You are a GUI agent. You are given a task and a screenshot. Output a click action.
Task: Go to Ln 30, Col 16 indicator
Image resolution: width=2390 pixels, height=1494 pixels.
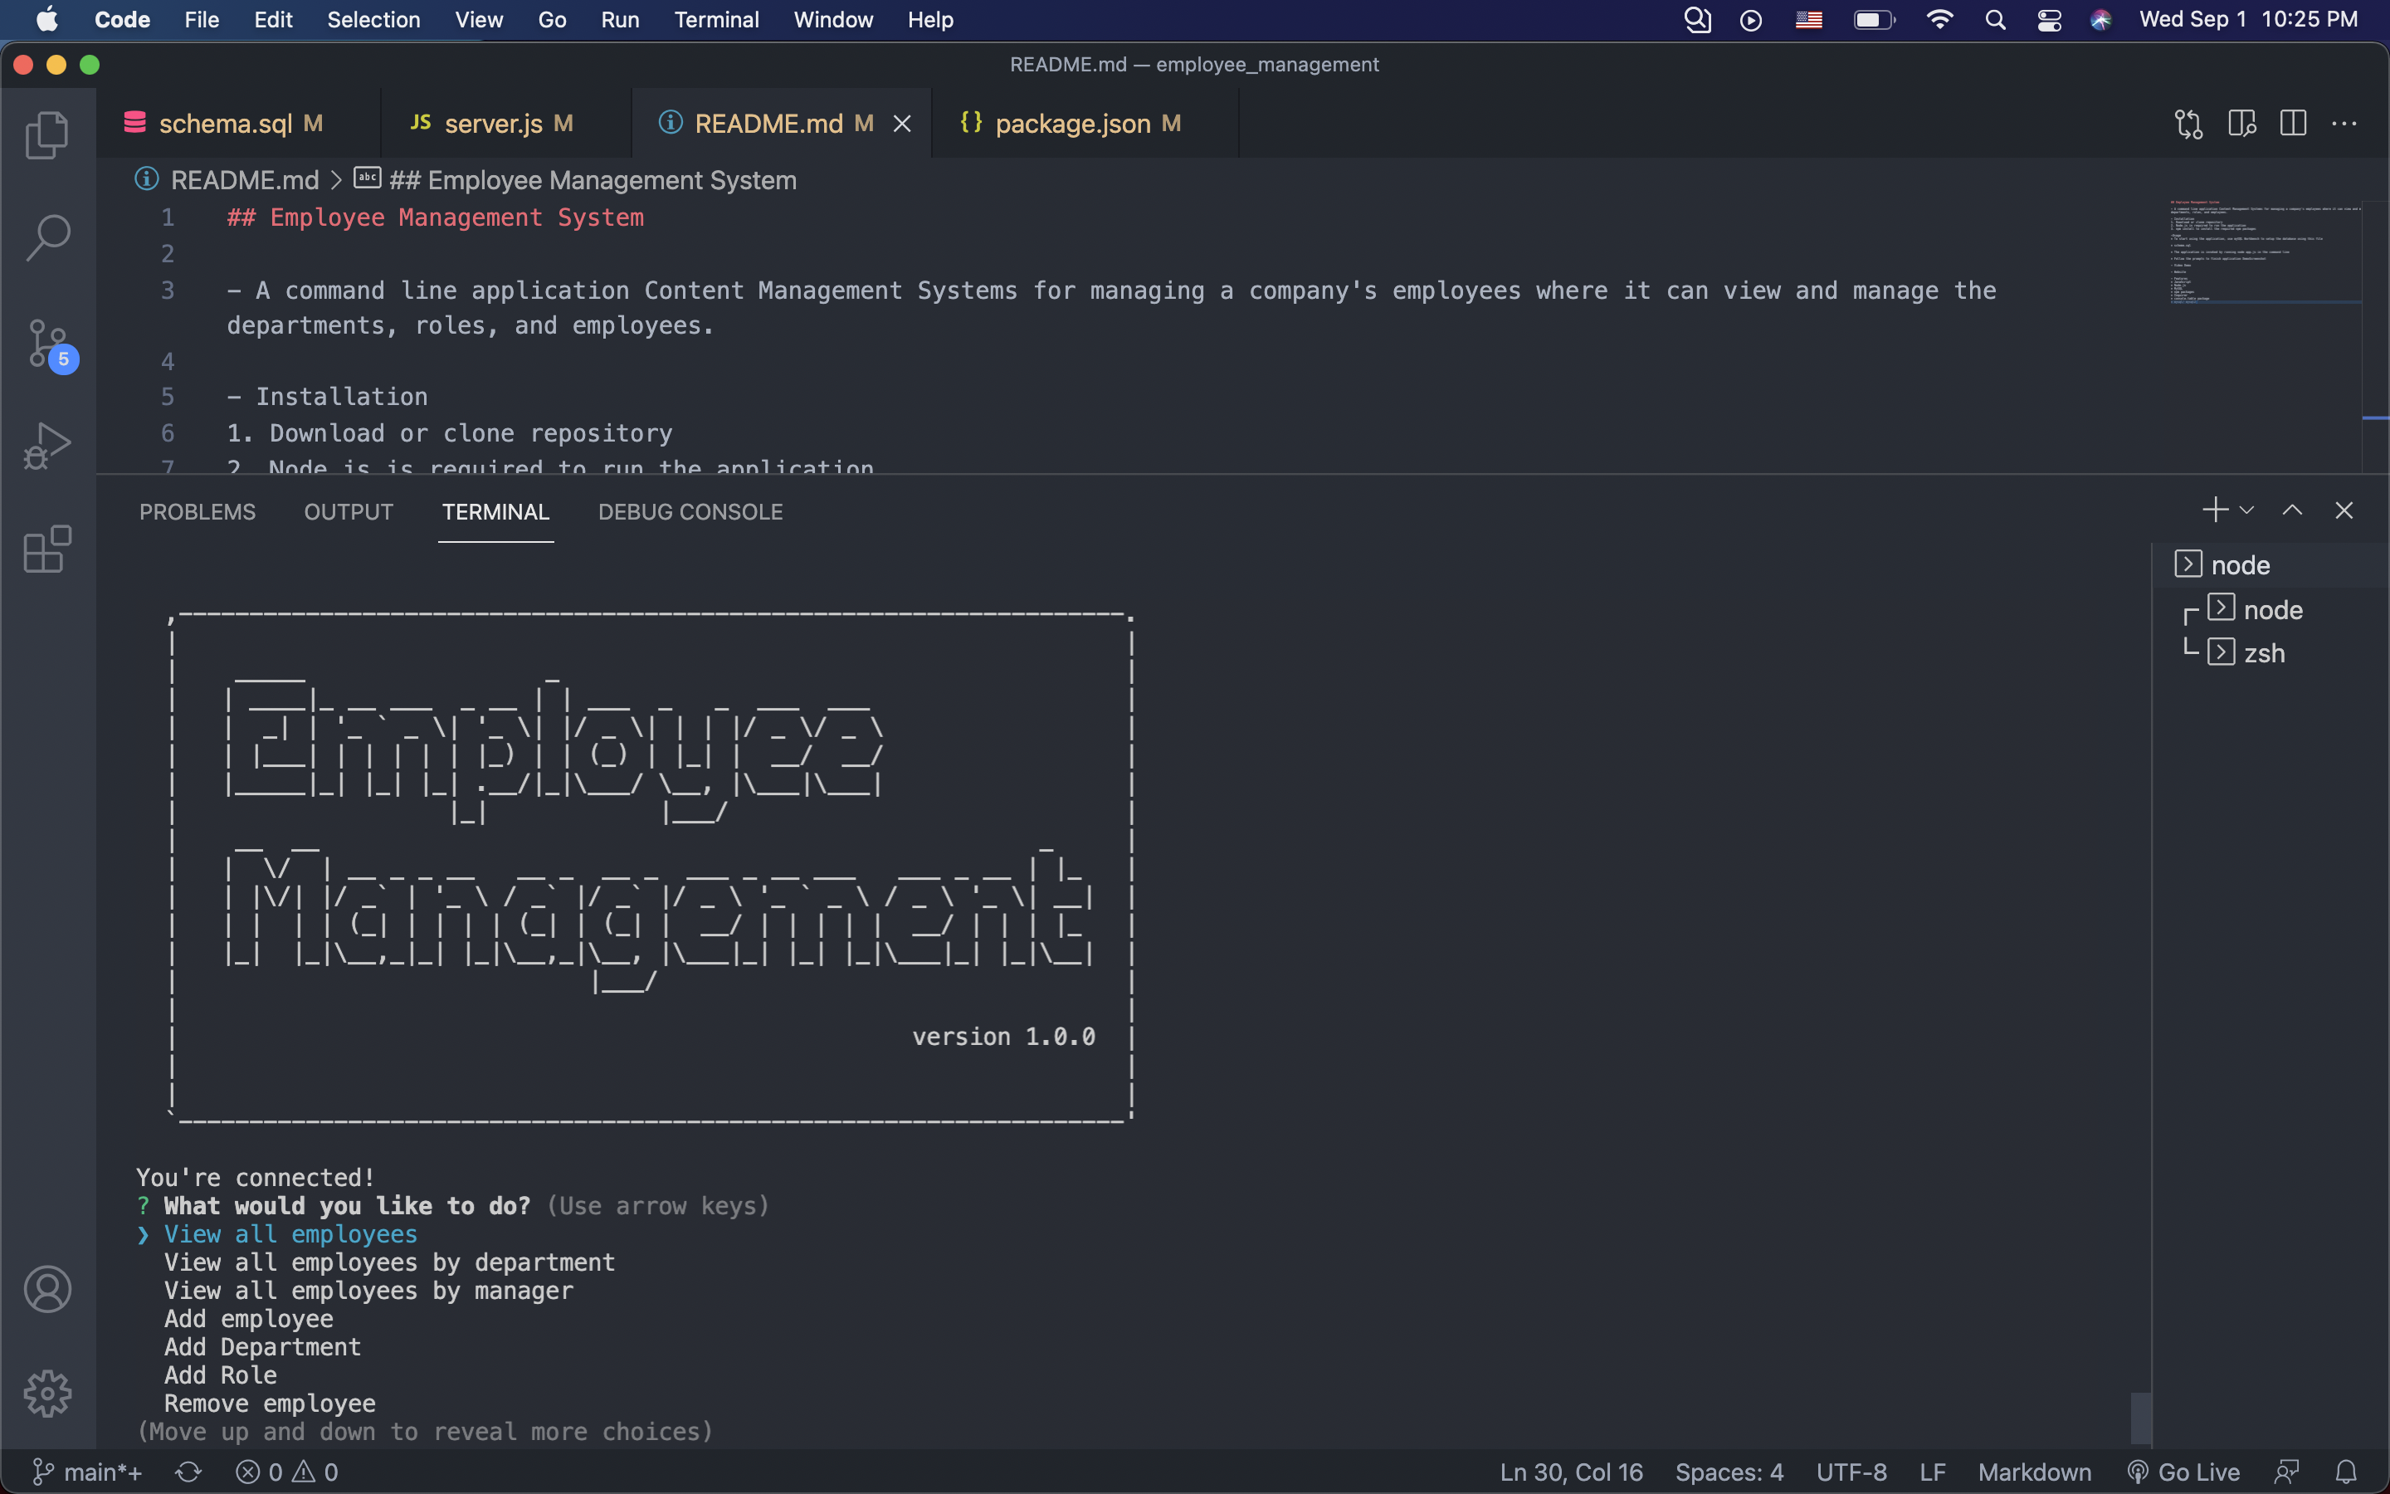[1570, 1472]
